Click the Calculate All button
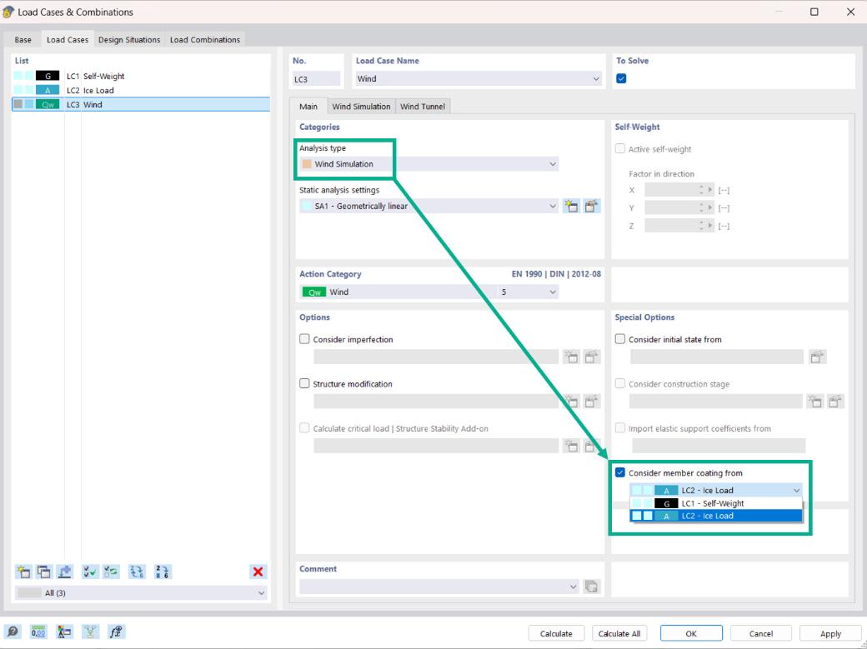 (x=619, y=633)
